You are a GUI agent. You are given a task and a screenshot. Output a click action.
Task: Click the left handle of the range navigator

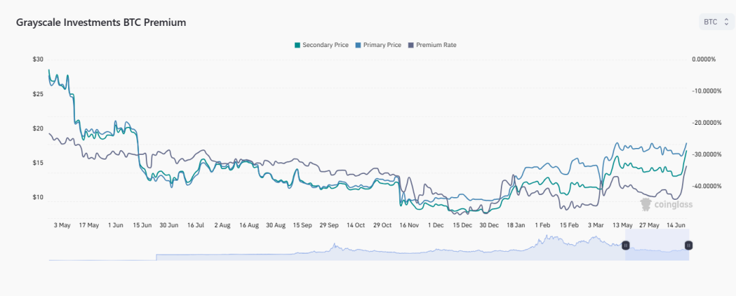point(627,245)
